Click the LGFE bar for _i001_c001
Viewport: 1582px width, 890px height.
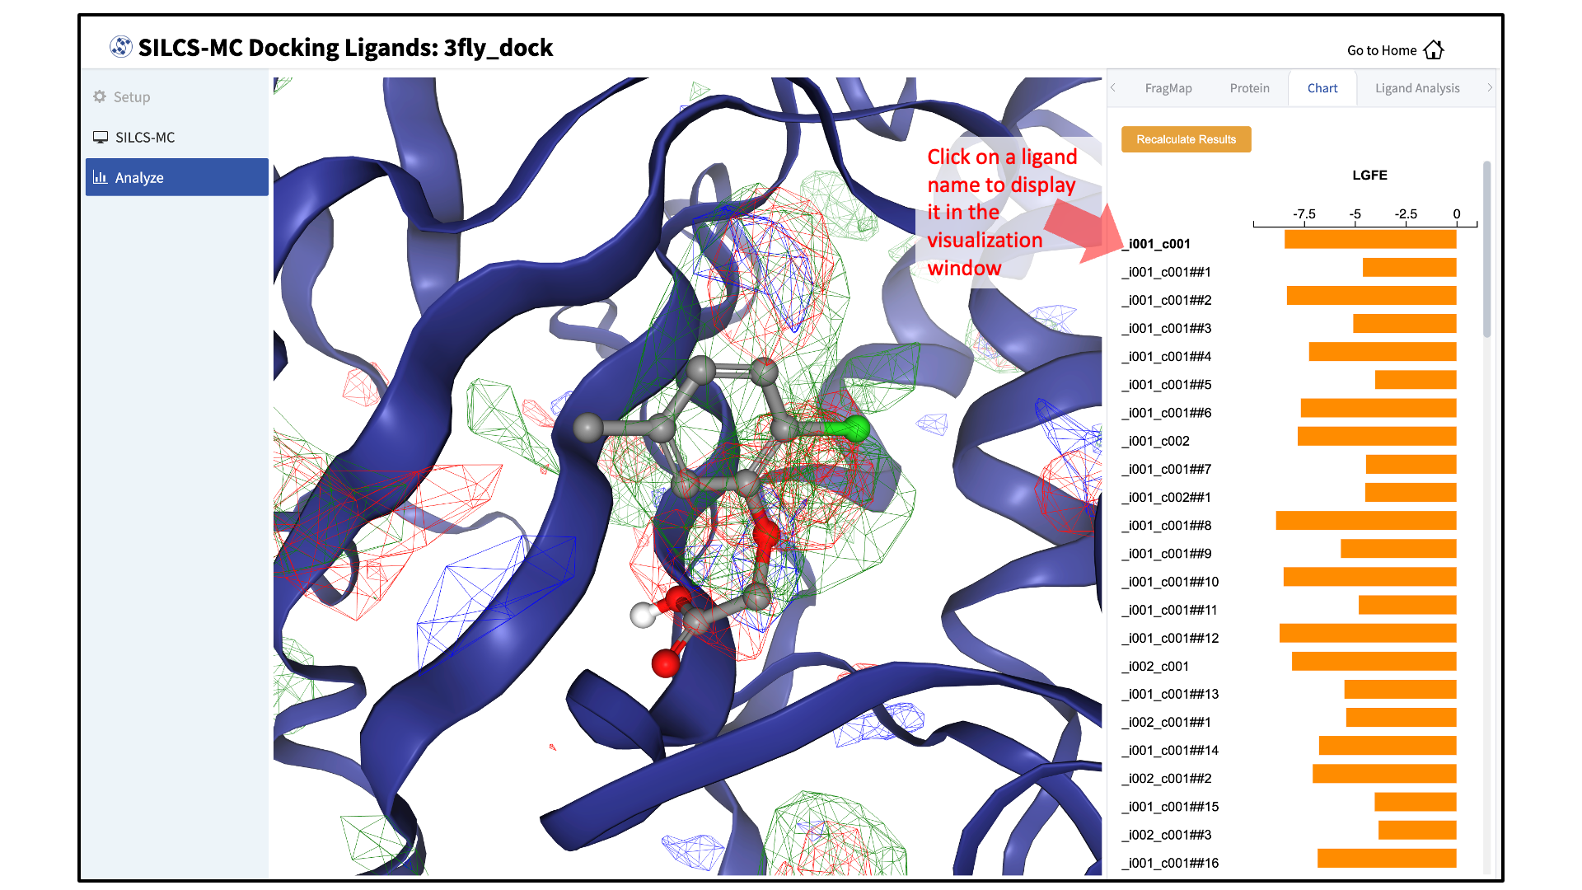point(1370,239)
